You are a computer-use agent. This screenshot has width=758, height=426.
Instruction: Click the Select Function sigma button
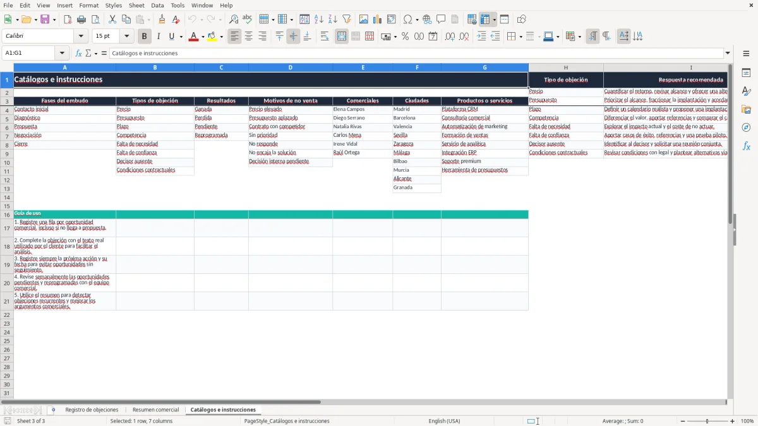(x=88, y=54)
